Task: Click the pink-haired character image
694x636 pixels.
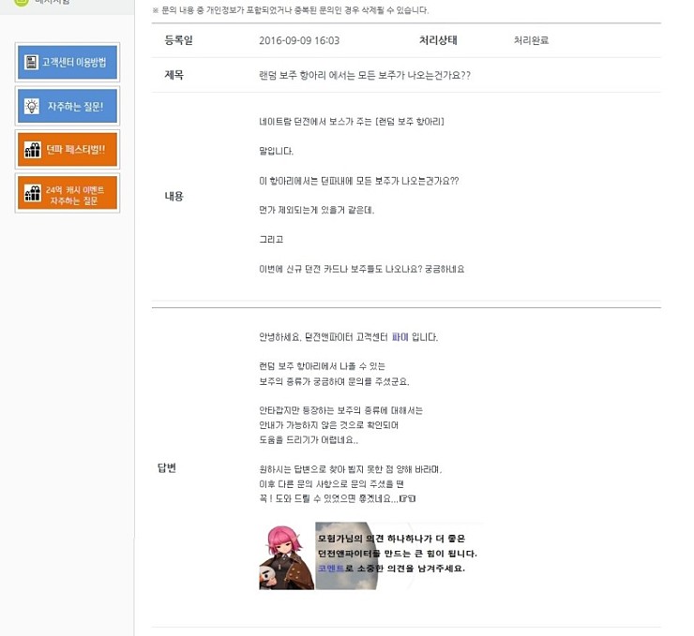Action: coord(286,556)
